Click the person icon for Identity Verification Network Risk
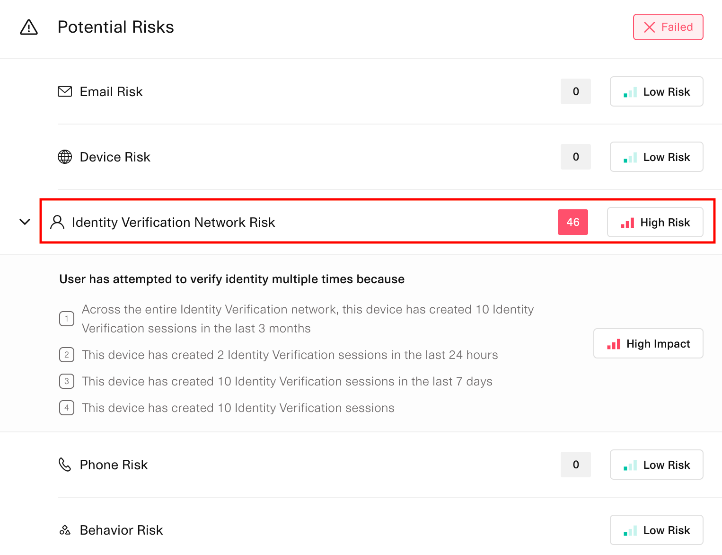 pos(57,222)
